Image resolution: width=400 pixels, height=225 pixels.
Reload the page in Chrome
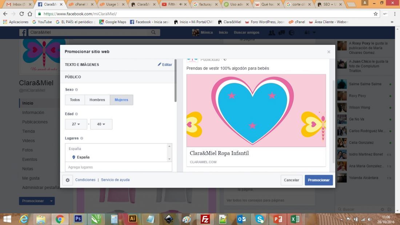point(22,14)
